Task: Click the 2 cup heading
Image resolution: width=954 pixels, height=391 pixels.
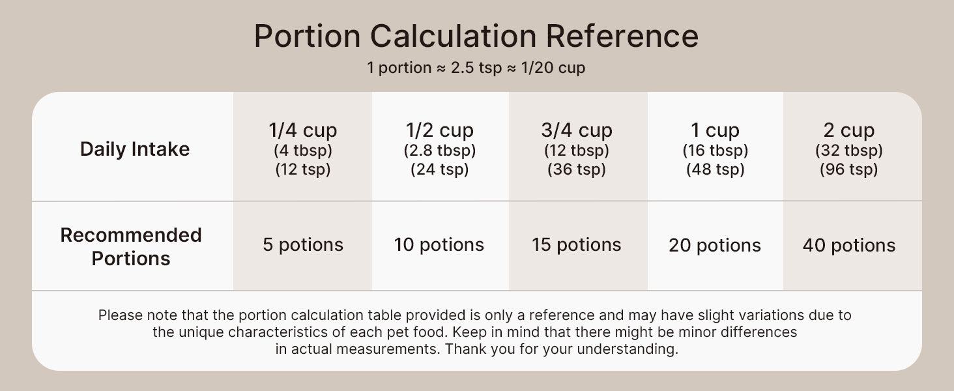Action: (x=849, y=130)
